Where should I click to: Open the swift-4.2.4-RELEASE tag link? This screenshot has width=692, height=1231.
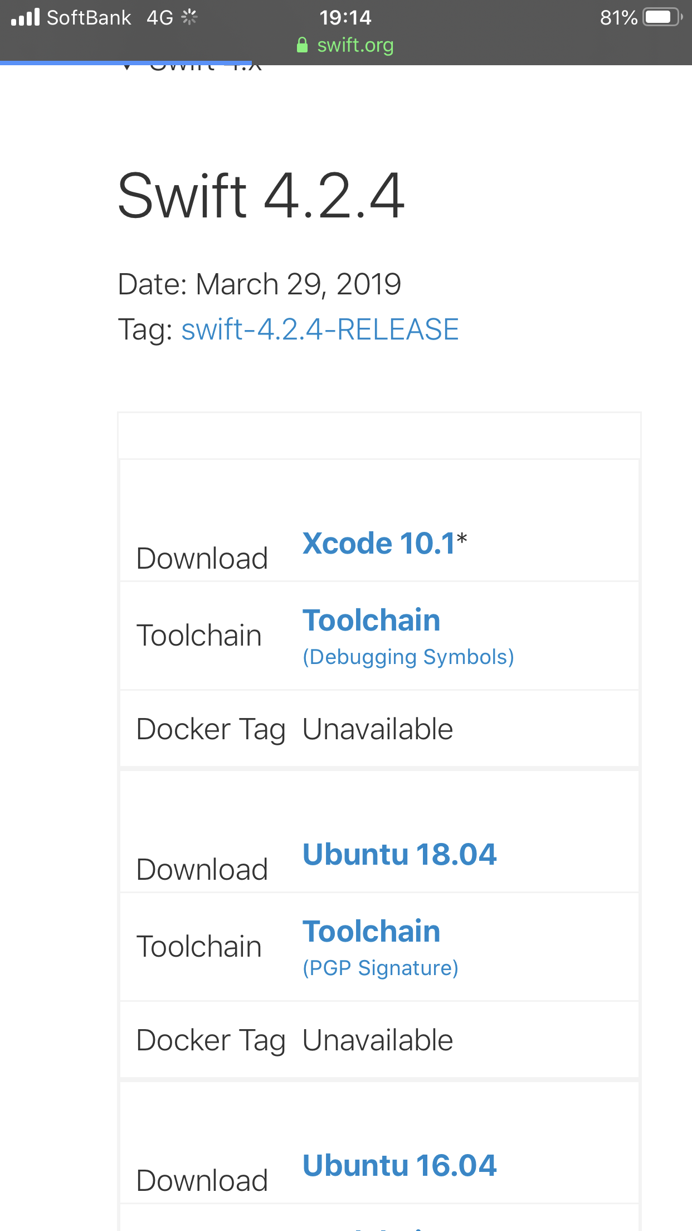[320, 330]
